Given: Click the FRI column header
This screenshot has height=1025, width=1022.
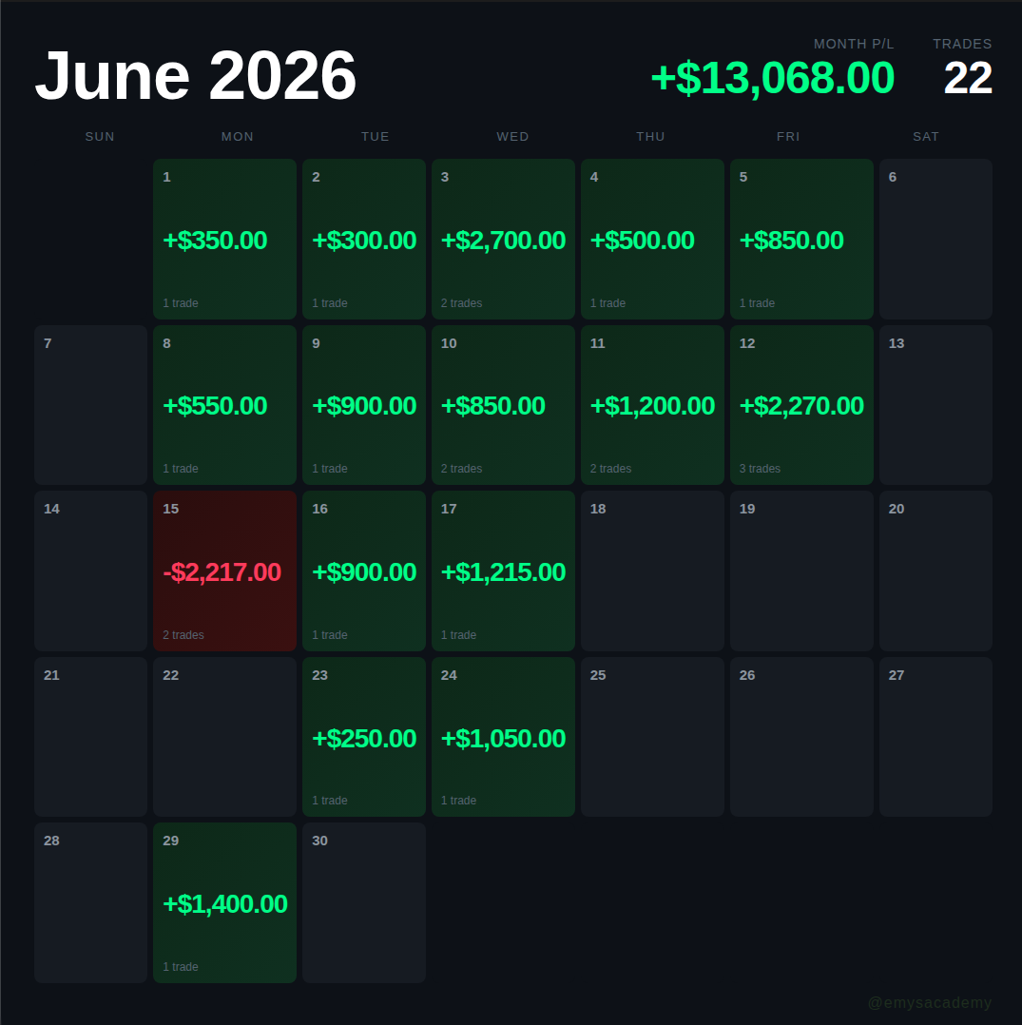Looking at the screenshot, I should (788, 137).
